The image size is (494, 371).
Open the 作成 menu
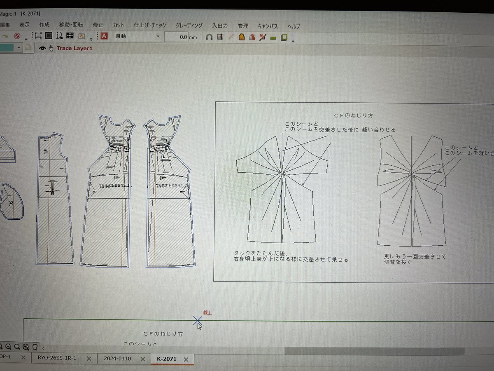(44, 25)
